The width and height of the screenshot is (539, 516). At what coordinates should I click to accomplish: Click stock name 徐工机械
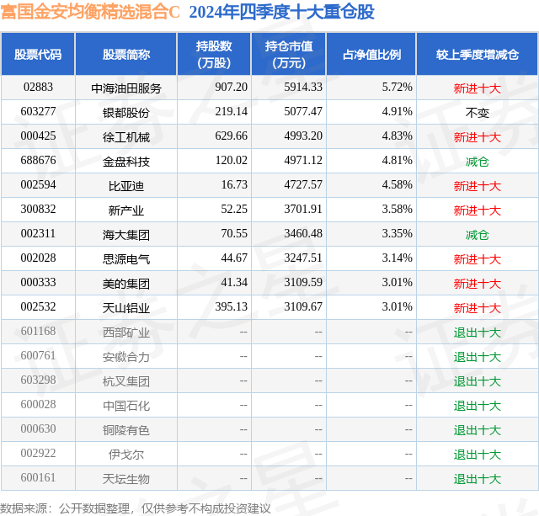pyautogui.click(x=126, y=137)
